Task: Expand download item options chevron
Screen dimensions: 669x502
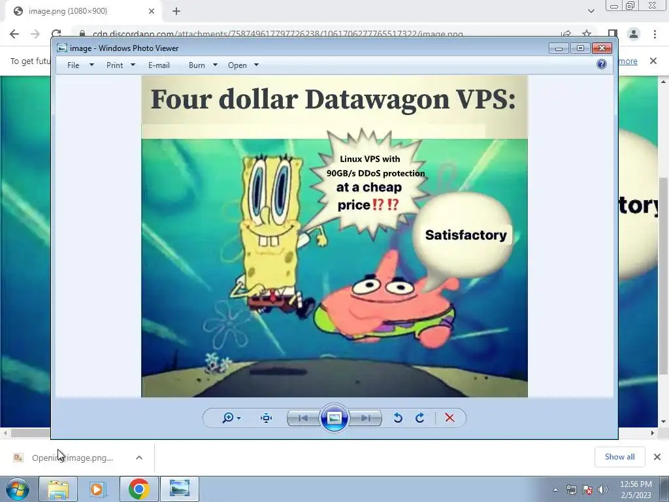Action: 139,458
